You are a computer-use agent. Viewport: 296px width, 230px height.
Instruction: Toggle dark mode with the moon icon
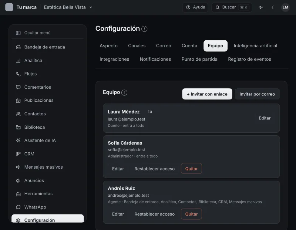(x=273, y=7)
